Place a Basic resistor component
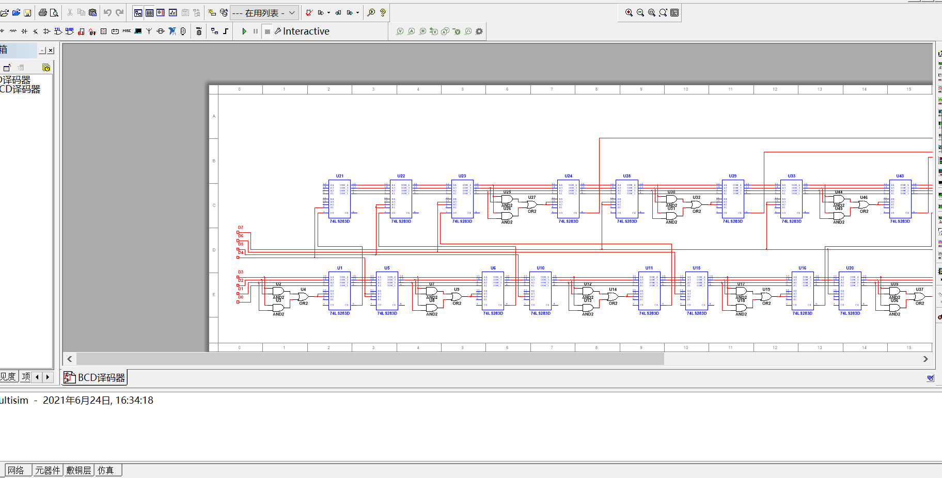Image resolution: width=942 pixels, height=478 pixels. [x=13, y=31]
